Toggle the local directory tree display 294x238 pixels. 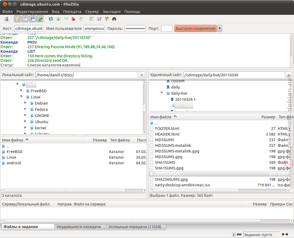(25, 19)
